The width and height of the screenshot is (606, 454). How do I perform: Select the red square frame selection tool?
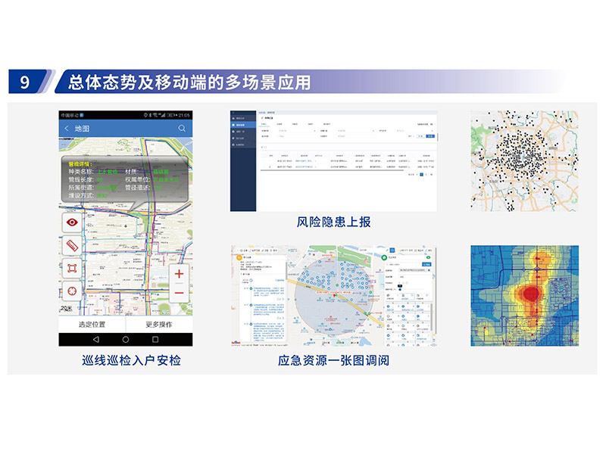pyautogui.click(x=73, y=269)
